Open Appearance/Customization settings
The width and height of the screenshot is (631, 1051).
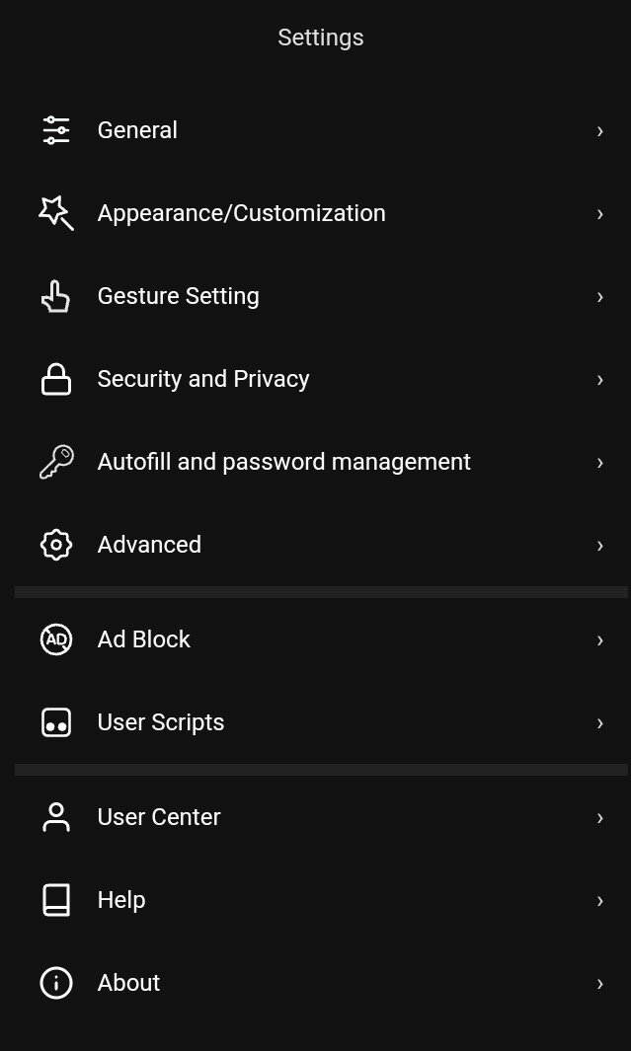241,213
